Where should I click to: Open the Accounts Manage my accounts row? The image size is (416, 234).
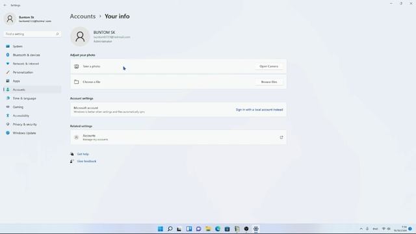pos(178,137)
